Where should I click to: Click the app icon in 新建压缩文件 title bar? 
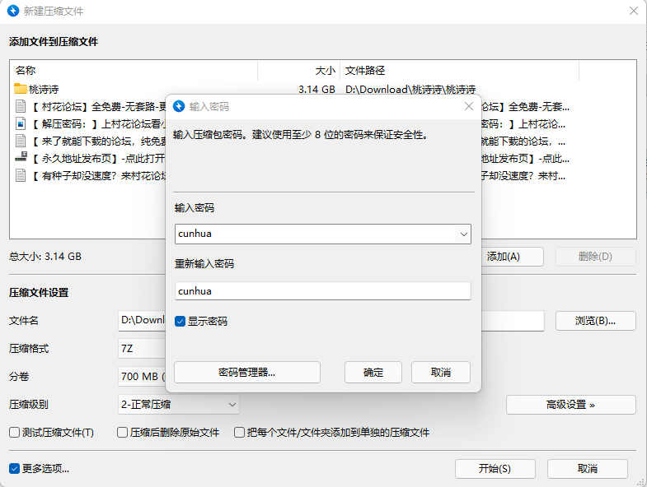(x=14, y=12)
